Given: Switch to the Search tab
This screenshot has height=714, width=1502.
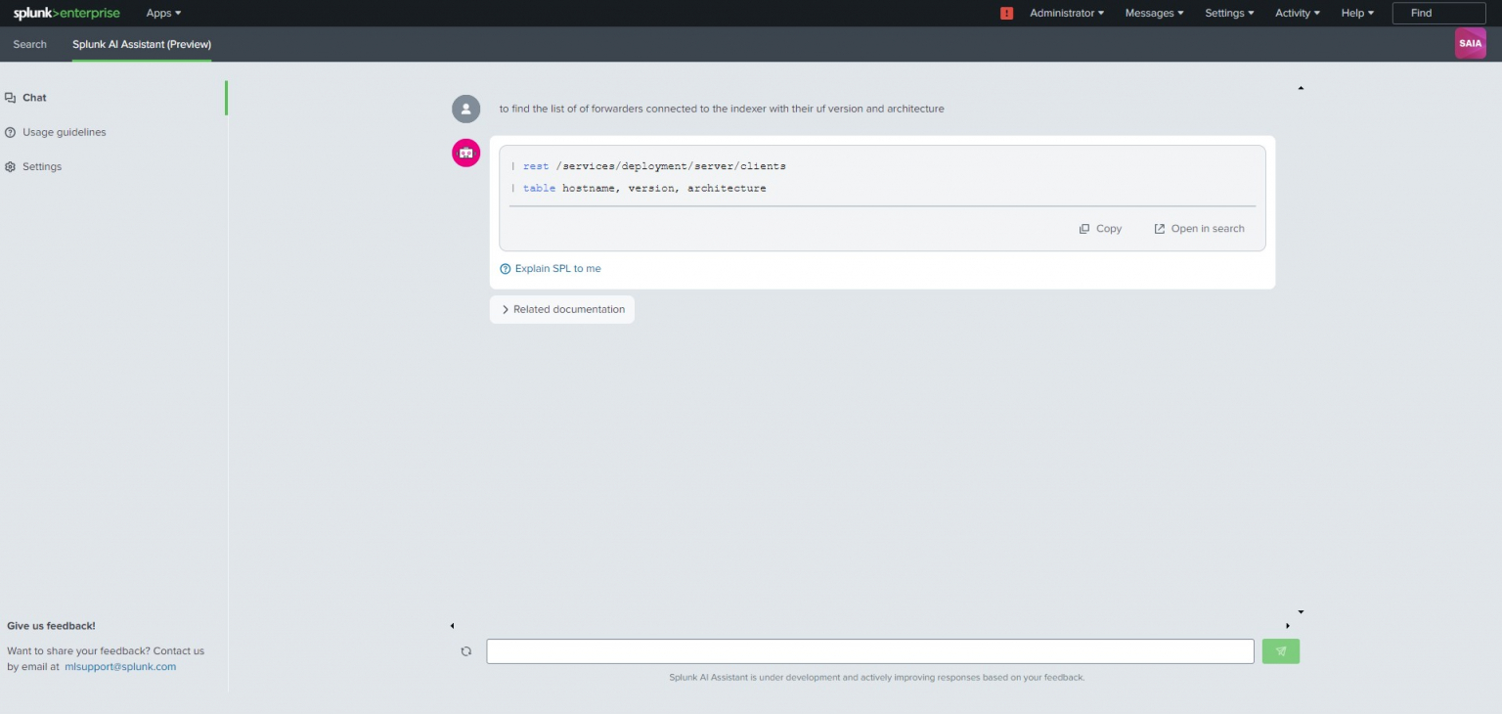Looking at the screenshot, I should [29, 44].
